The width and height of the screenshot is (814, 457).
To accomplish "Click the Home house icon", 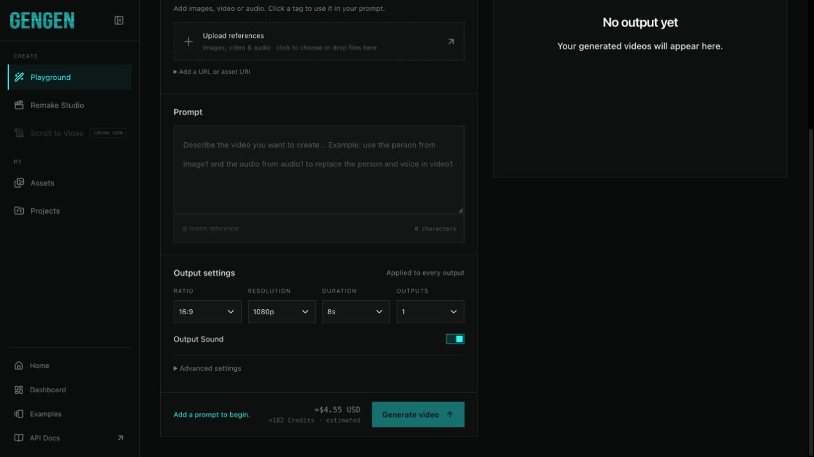I will click(19, 365).
